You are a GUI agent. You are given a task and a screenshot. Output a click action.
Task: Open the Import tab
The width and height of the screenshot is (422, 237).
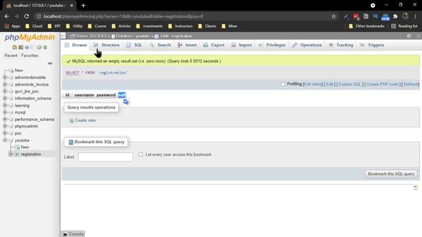click(x=242, y=45)
